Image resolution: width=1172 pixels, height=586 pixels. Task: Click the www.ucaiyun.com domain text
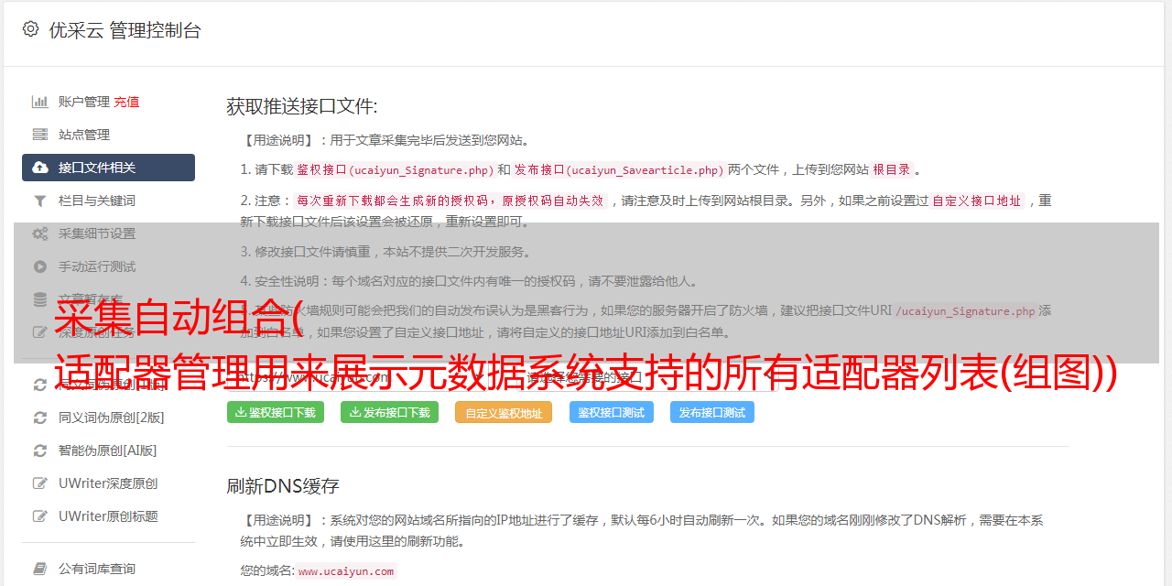pos(346,571)
